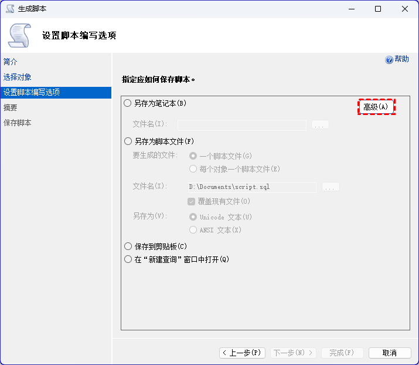The width and height of the screenshot is (419, 365).
Task: Click browse button beside notebook file name
Action: pos(320,125)
